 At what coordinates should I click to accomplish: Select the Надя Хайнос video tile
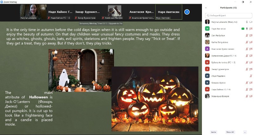[x=60, y=12]
